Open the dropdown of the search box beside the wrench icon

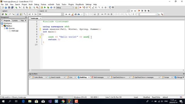point(156,14)
